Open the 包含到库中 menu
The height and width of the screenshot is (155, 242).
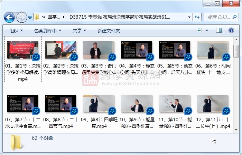coord(48,31)
